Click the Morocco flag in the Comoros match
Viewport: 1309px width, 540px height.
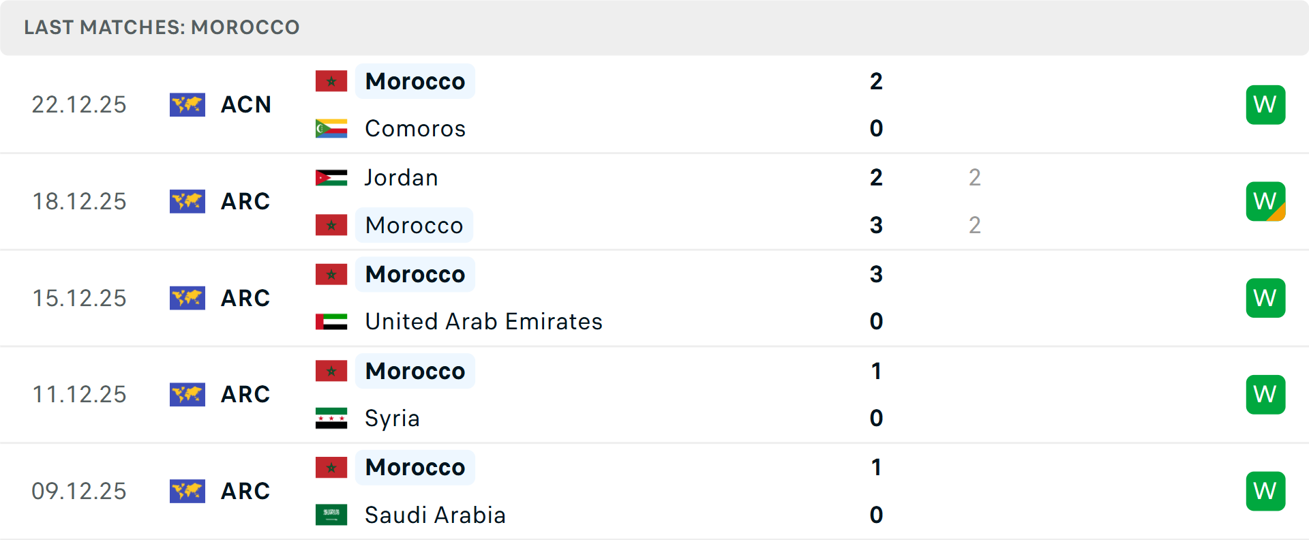331,81
